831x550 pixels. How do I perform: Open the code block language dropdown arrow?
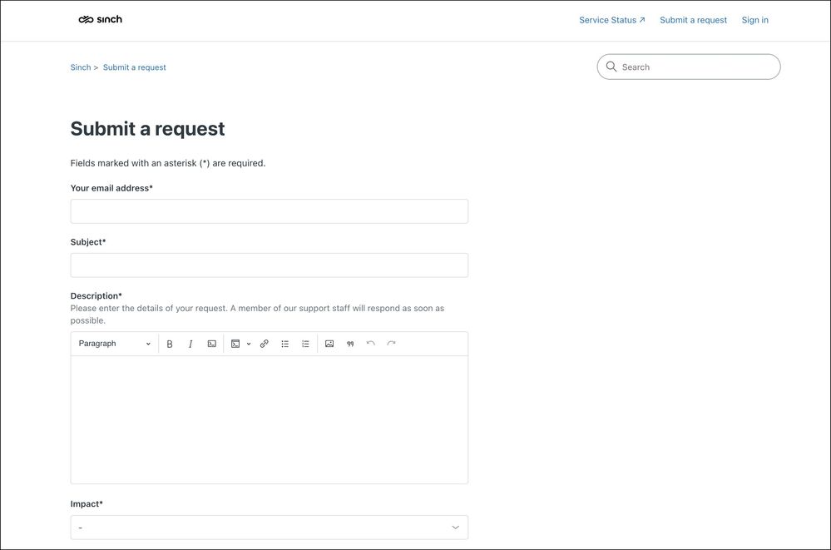(x=249, y=344)
